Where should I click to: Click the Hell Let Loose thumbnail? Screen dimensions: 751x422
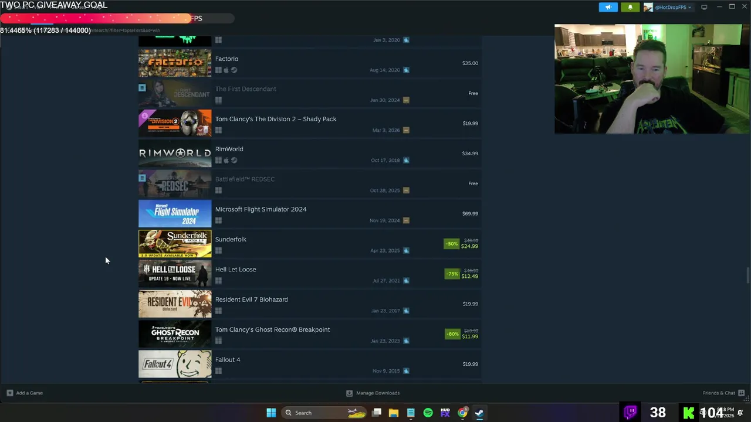pos(175,274)
